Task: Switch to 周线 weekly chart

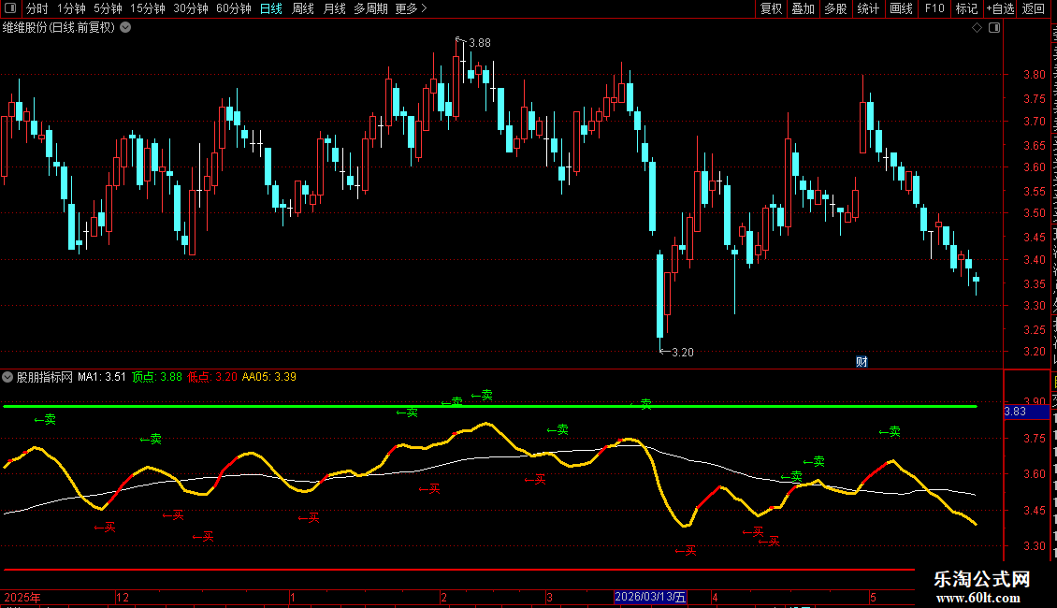Action: (x=303, y=8)
